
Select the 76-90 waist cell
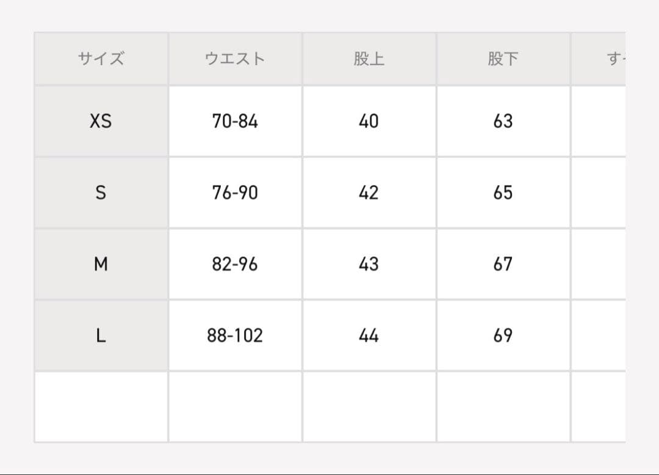pos(235,193)
